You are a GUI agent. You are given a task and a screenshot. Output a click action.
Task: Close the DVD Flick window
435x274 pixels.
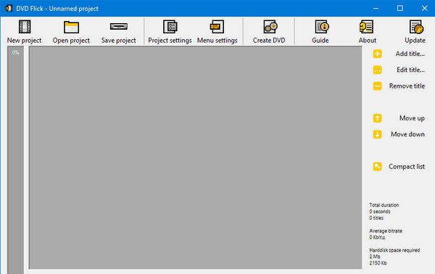[424, 8]
